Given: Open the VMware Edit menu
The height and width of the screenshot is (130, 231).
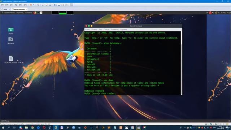Looking at the screenshot, I should [7, 5].
